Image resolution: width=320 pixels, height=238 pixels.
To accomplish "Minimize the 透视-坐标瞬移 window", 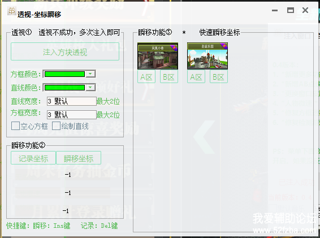I will click(x=275, y=10).
